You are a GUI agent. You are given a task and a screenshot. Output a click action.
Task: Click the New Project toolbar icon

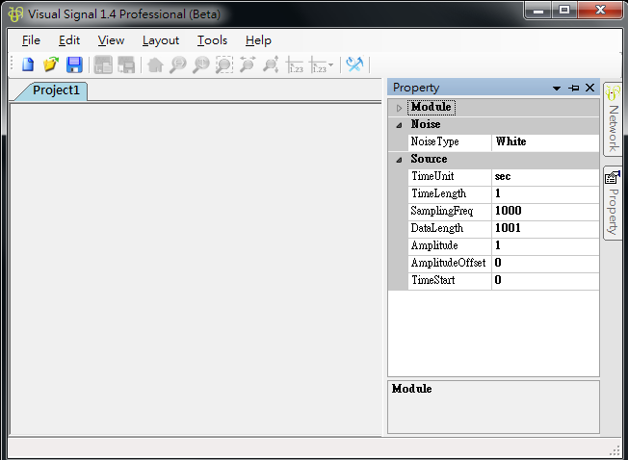[28, 64]
